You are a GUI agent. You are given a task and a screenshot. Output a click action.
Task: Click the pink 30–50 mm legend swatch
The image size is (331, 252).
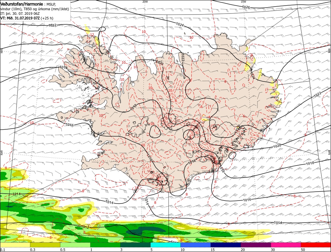(286, 245)
